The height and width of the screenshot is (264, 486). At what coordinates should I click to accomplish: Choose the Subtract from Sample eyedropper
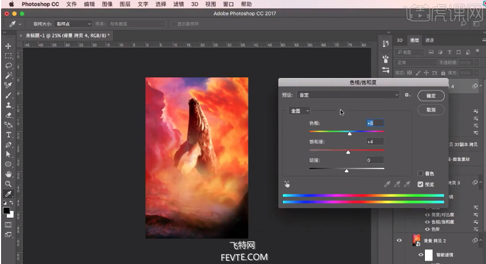coord(407,184)
